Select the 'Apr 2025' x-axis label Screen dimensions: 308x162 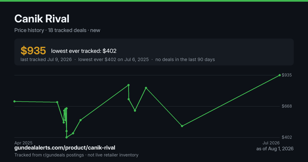coord(23,143)
